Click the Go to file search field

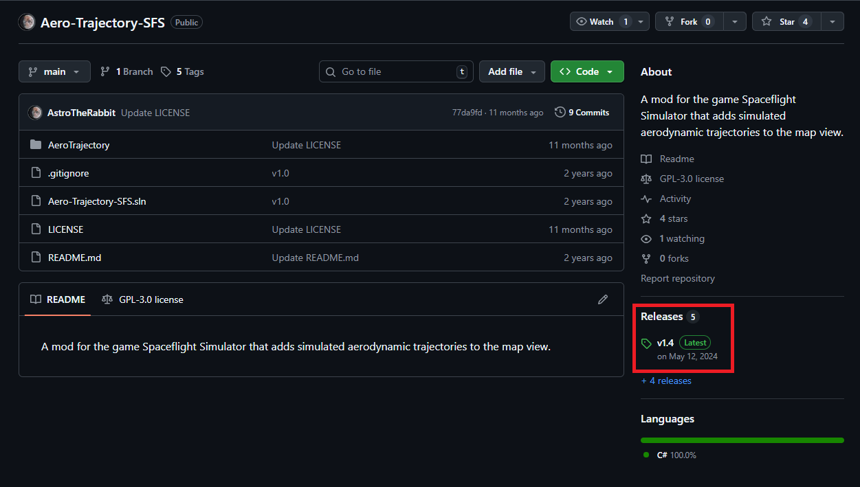tap(396, 71)
